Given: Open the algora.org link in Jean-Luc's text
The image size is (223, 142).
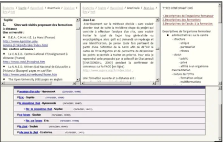Looking at the screenshot, I should [107, 70].
